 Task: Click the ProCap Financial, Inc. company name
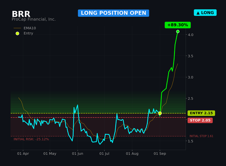click(33, 19)
